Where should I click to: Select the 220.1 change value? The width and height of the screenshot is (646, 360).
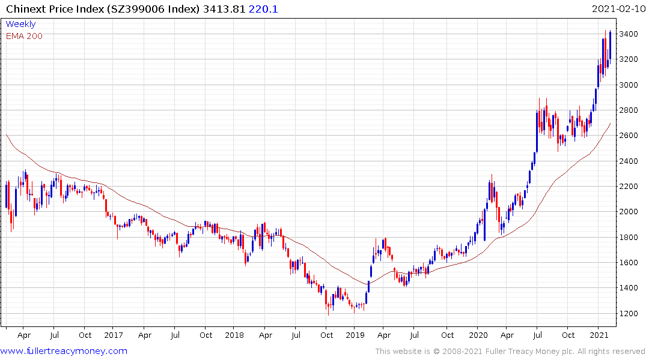tap(263, 8)
